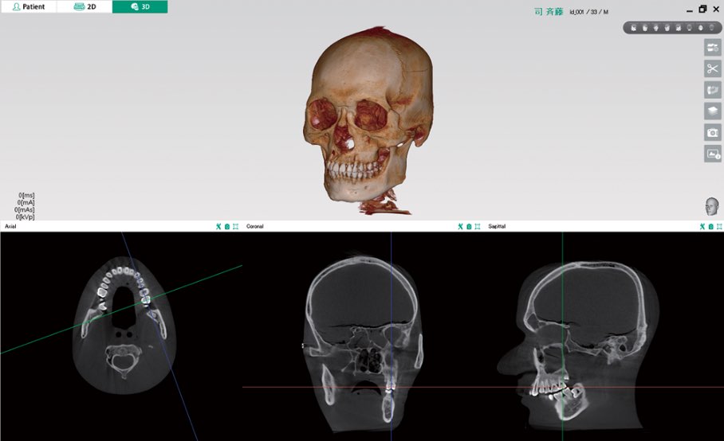Image resolution: width=724 pixels, height=441 pixels.
Task: Maximize the Axial view pane
Action: pyautogui.click(x=236, y=227)
